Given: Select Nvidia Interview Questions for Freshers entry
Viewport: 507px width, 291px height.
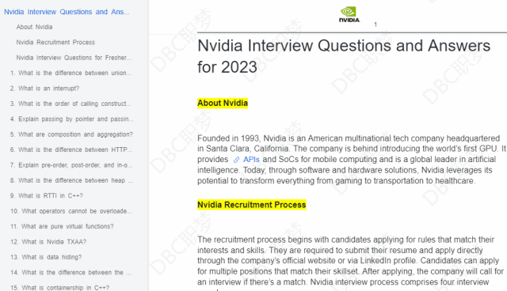Looking at the screenshot, I should point(74,58).
